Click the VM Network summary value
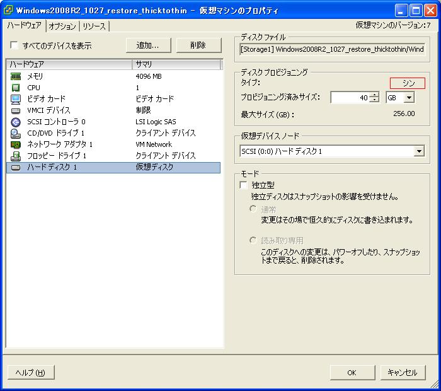The height and width of the screenshot is (391, 441). pos(154,144)
